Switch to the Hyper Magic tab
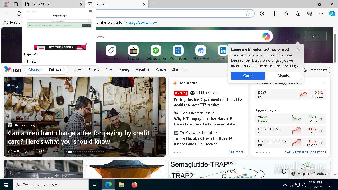338x190 pixels. tap(53, 4)
